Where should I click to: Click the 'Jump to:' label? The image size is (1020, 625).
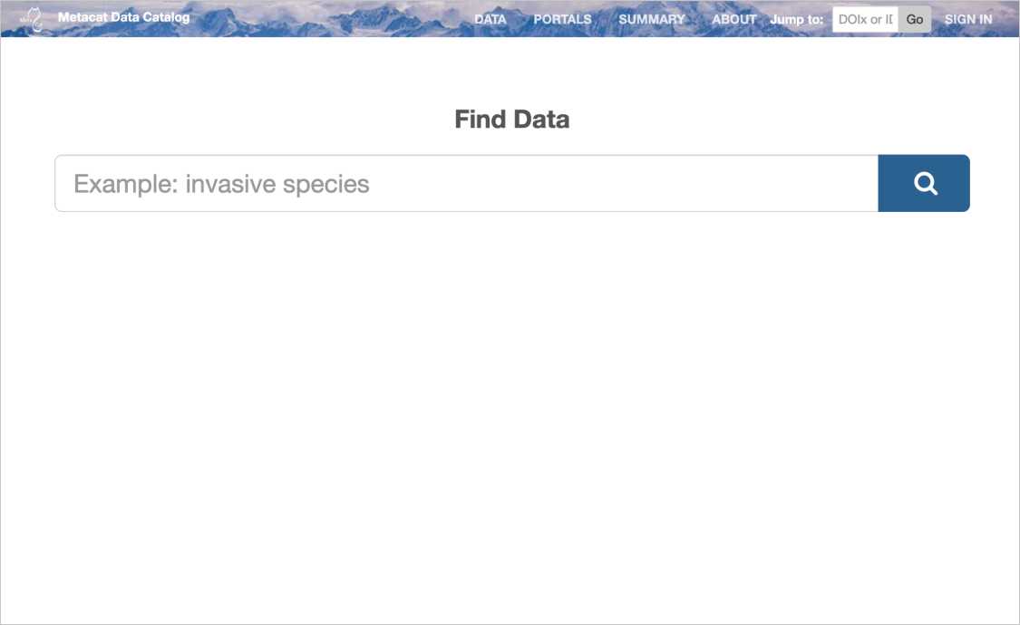796,19
